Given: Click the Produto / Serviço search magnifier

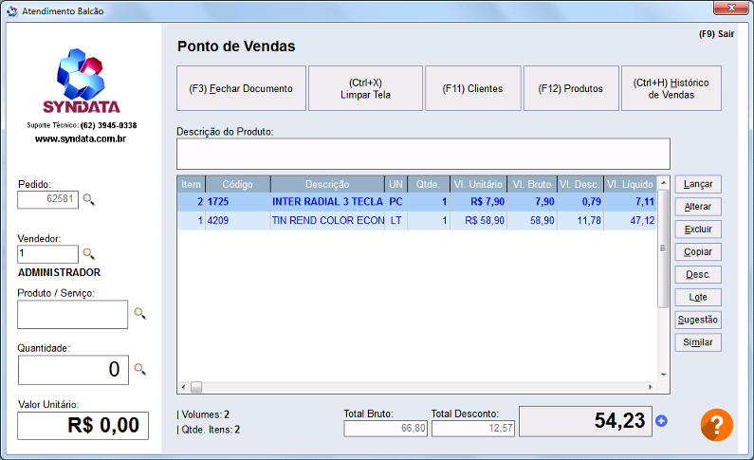Looking at the screenshot, I should click(139, 313).
